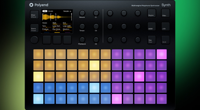Click the vocals waveform display
Image resolution: width=200 pixels, height=110 pixels.
(x=57, y=17)
